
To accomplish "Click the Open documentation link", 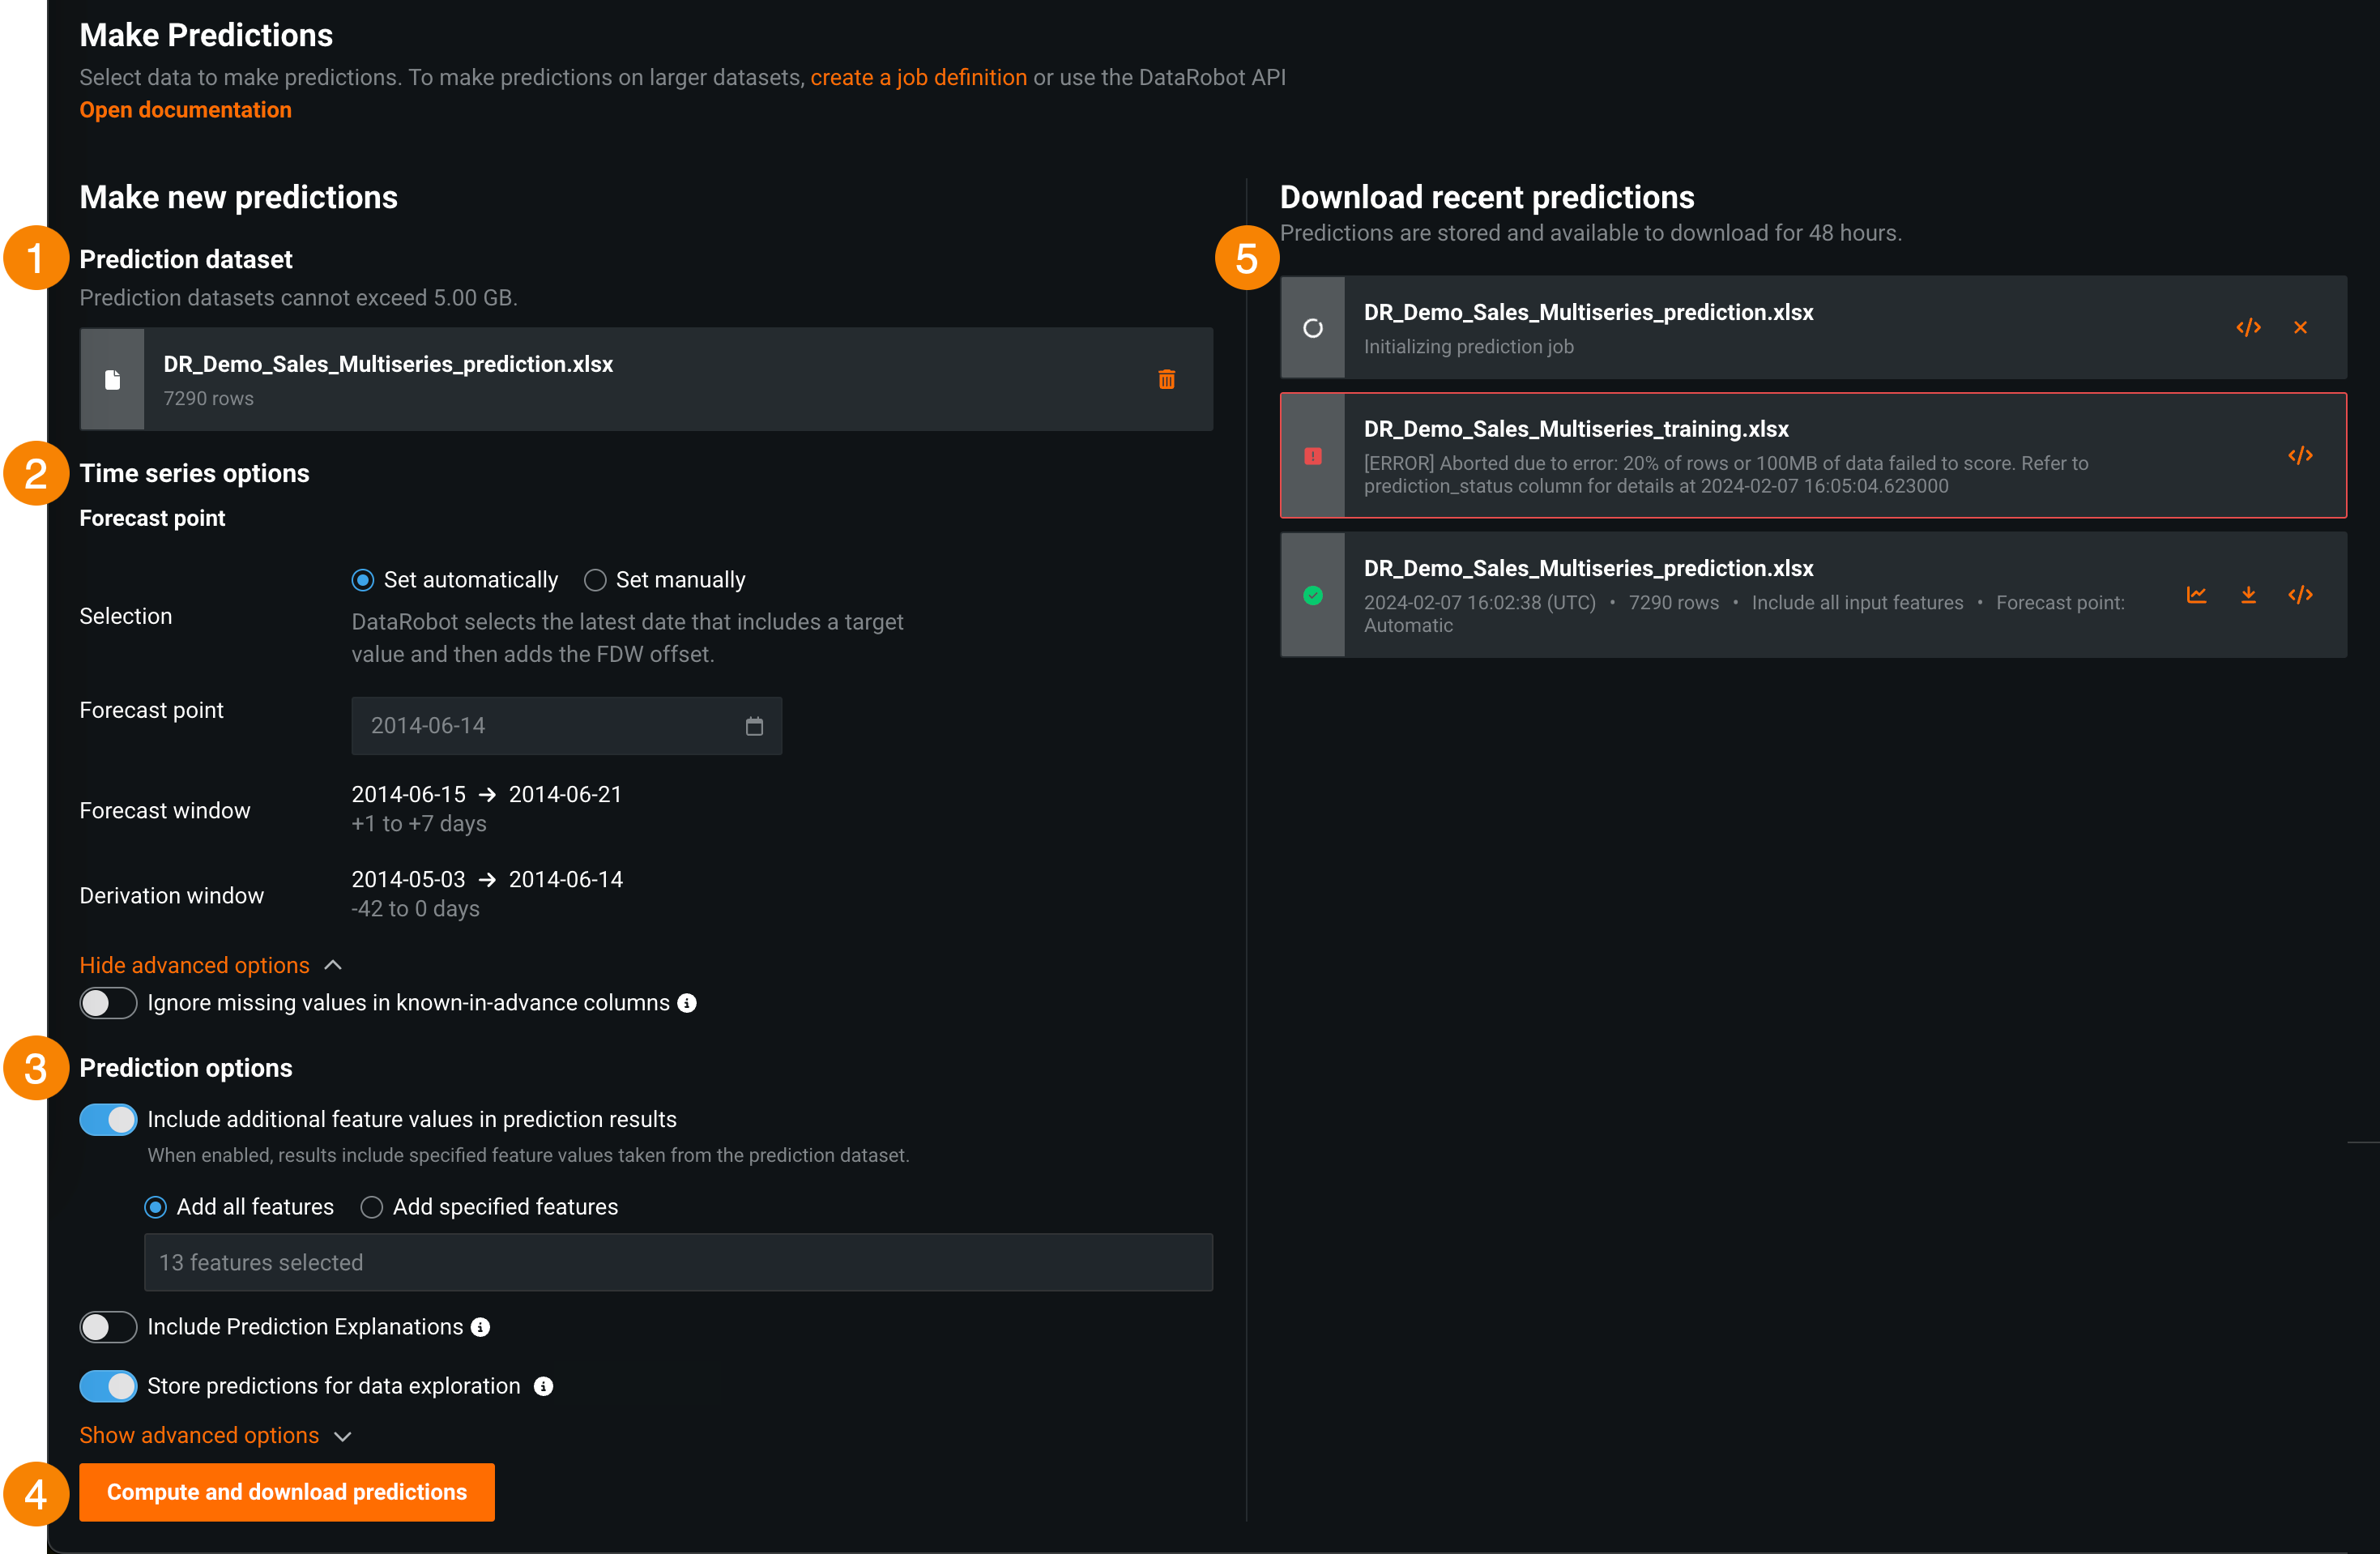I will [186, 110].
